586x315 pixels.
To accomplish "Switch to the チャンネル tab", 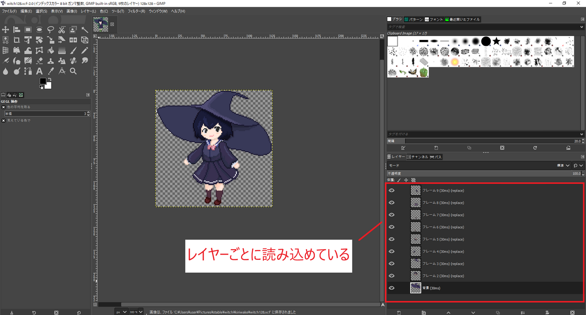I will pyautogui.click(x=418, y=157).
